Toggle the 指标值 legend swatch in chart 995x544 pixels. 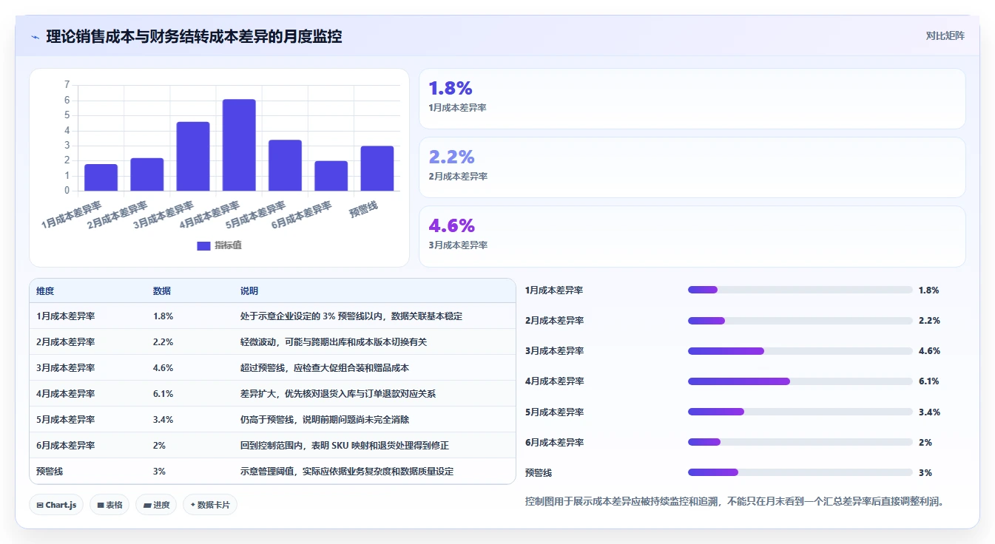[203, 245]
